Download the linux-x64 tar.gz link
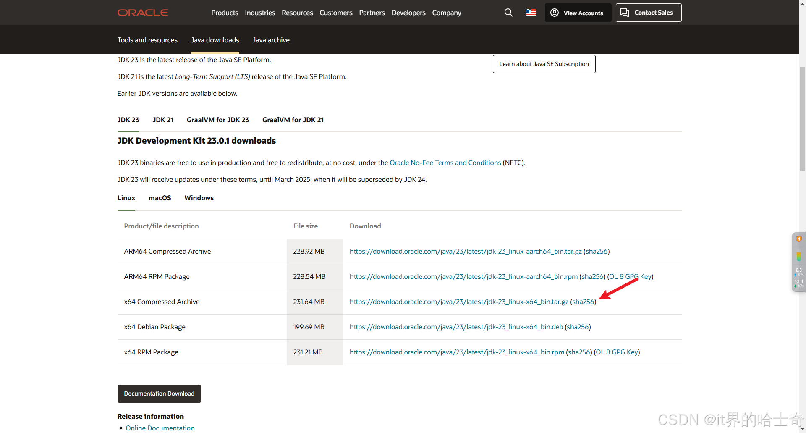The height and width of the screenshot is (433, 806). coord(459,302)
